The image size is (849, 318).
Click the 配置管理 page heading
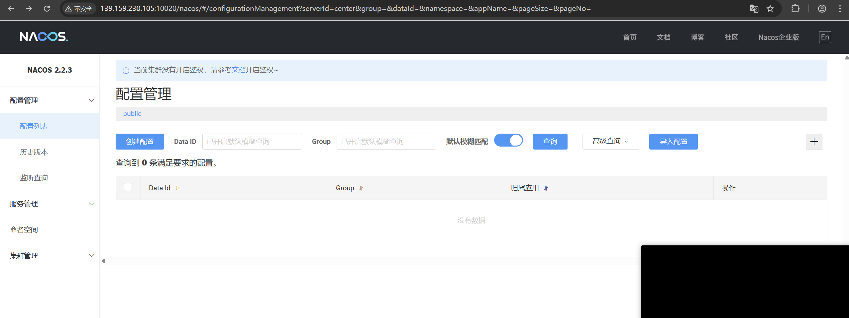tap(144, 94)
